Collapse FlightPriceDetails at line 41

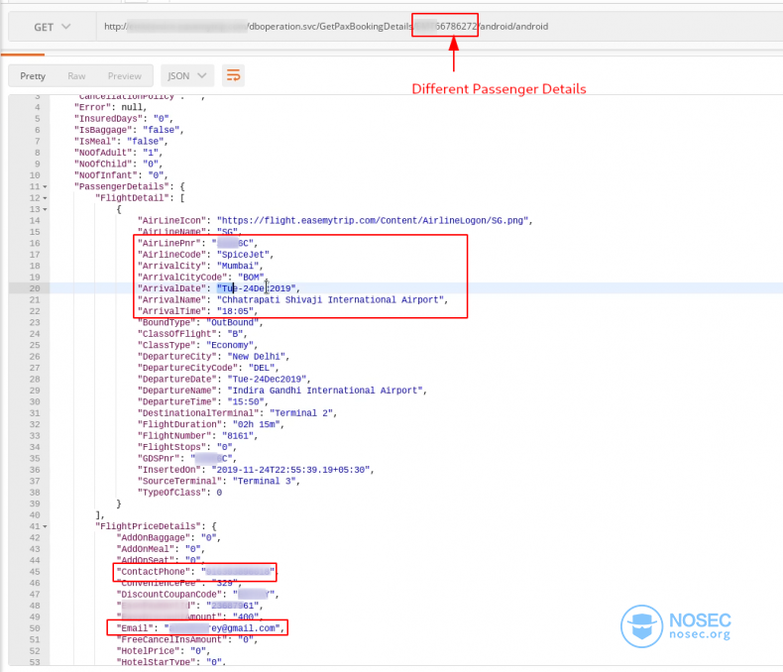pyautogui.click(x=45, y=526)
